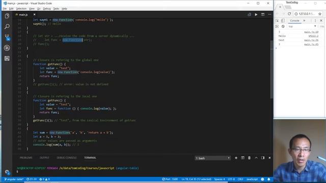
Task: Open the Source Control view
Action: click(7, 37)
